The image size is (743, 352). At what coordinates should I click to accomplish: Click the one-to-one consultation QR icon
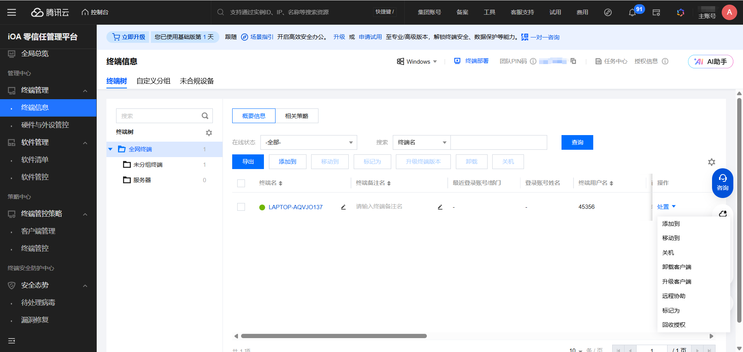tap(525, 37)
